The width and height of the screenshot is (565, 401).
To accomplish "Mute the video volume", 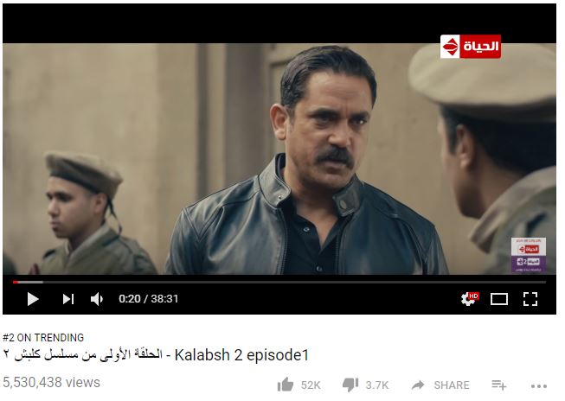I will coord(97,299).
